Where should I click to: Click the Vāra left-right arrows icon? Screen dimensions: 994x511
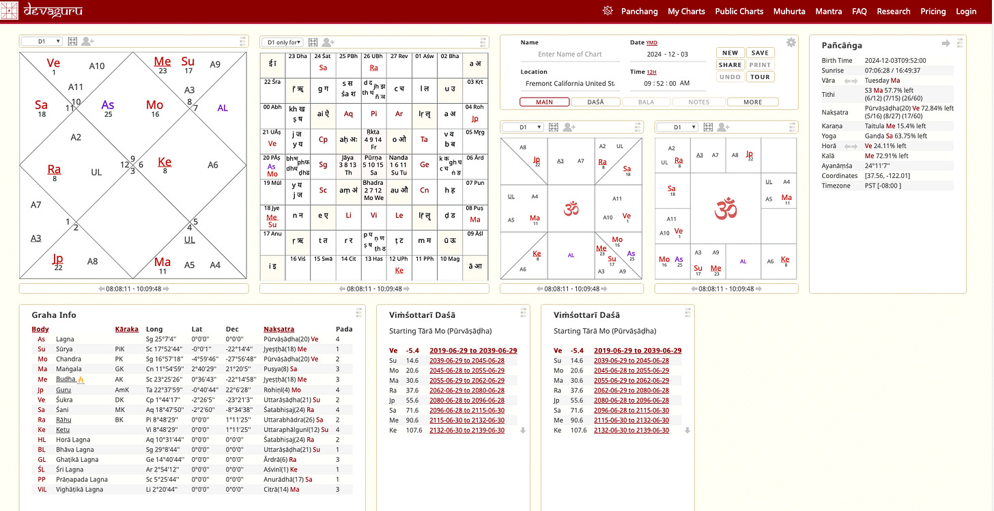[851, 81]
